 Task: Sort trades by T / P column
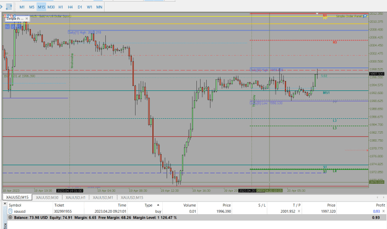tap(297, 205)
